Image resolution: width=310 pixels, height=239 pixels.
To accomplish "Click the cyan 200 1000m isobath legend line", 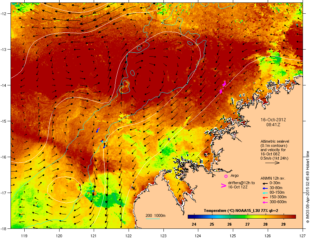I will tap(153, 219).
